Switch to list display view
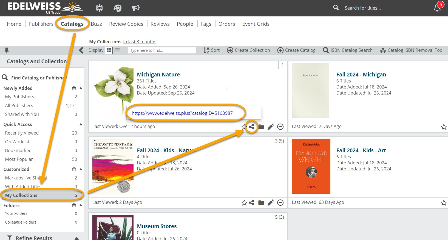The image size is (448, 240). [x=117, y=50]
